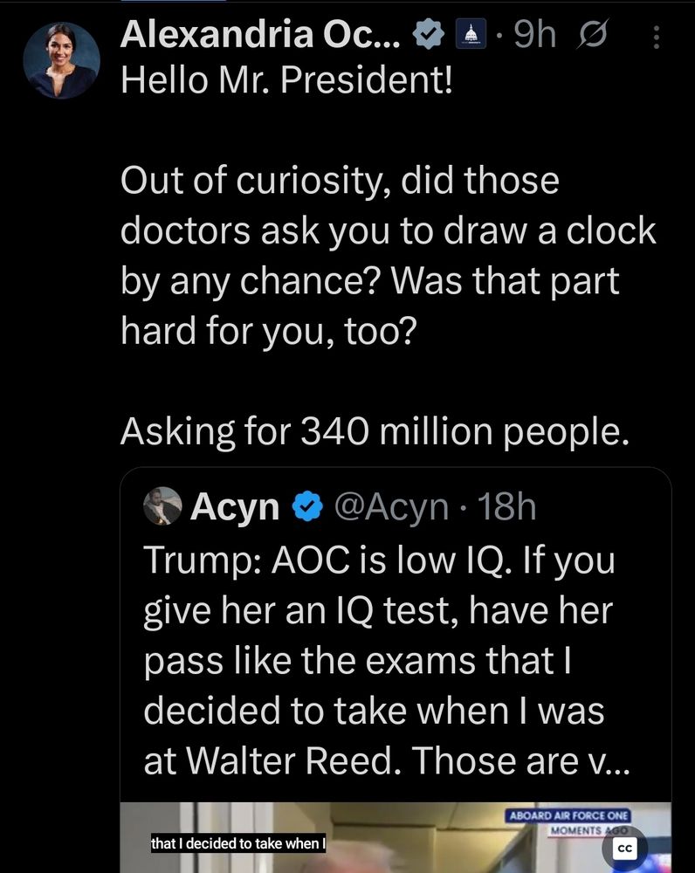The image size is (695, 873).
Task: Click the "Asking for 340 million people." line
Action: pyautogui.click(x=374, y=431)
